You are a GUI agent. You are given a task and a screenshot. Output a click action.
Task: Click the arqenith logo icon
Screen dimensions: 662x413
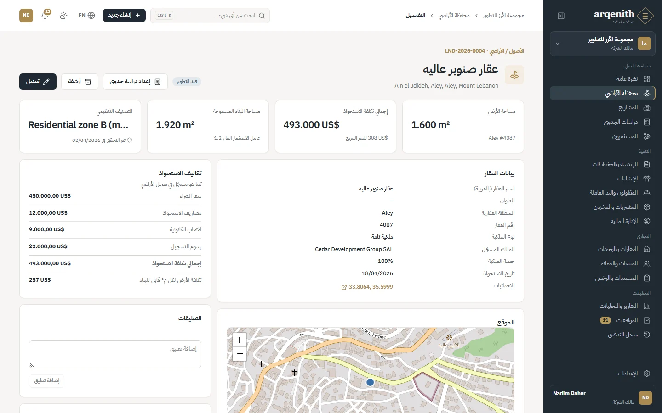pyautogui.click(x=645, y=16)
